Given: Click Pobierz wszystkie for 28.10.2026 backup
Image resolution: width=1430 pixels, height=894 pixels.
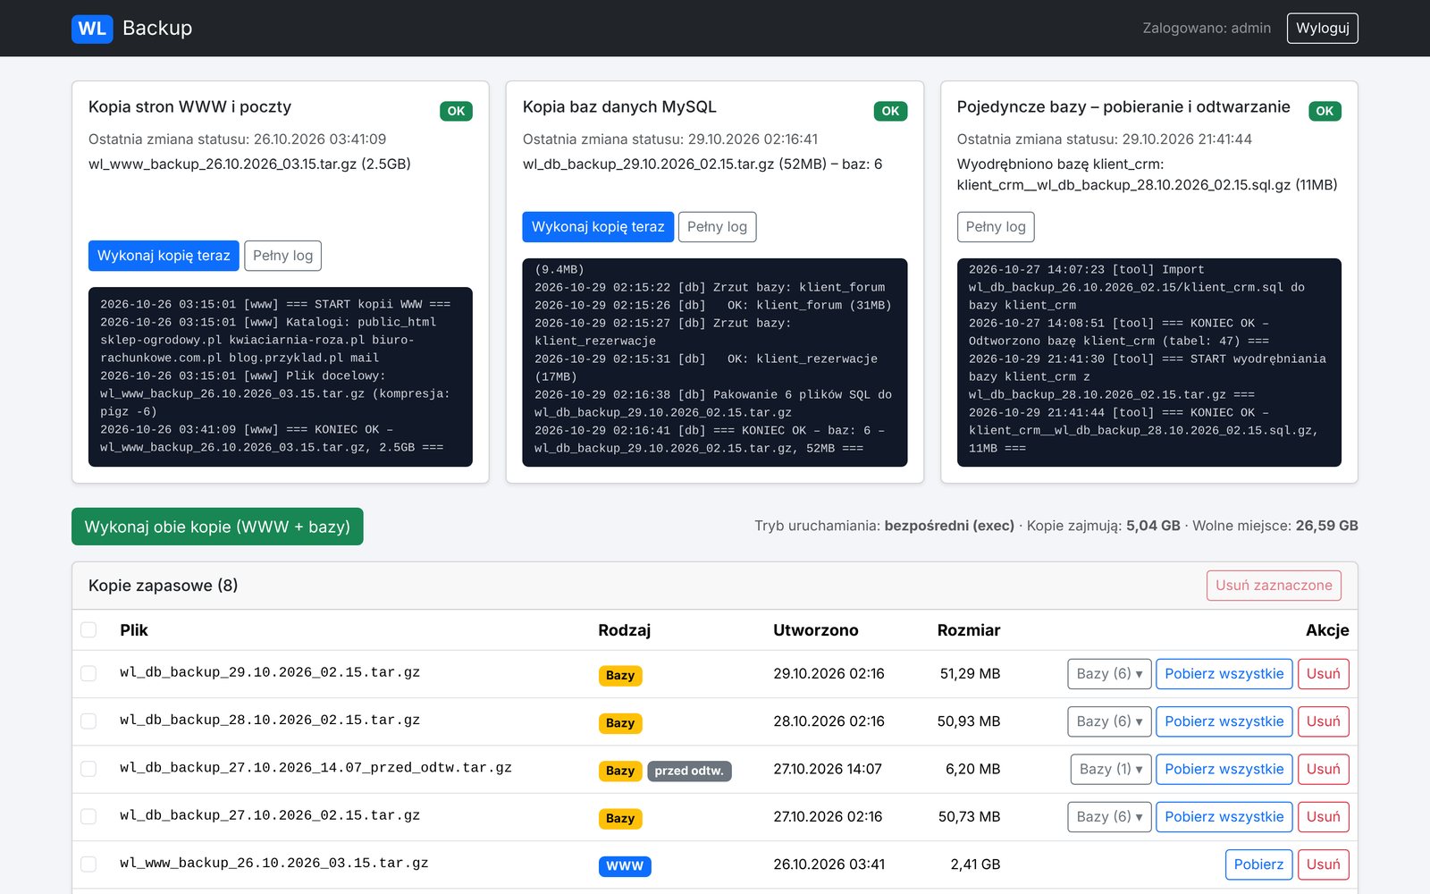Looking at the screenshot, I should click(x=1224, y=721).
